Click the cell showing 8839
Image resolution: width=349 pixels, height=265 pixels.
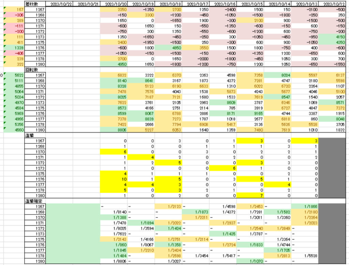coord(141,119)
